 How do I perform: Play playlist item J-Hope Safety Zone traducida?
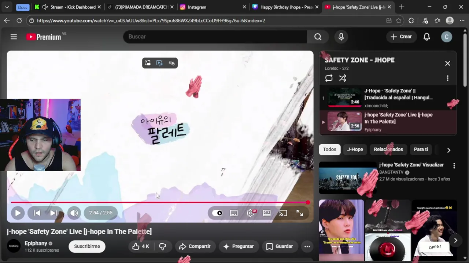point(388,98)
